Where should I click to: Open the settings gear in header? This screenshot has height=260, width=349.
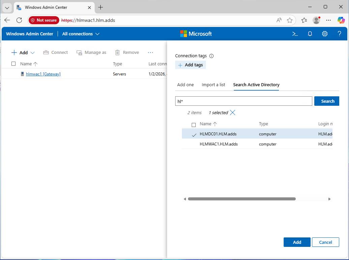point(325,34)
